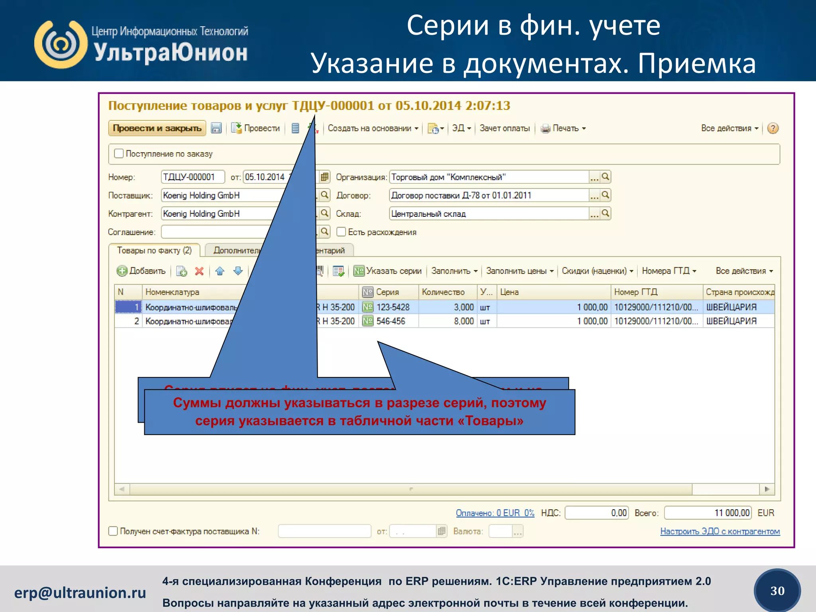
Task: Toggle Получен счет-фактура поставщика checkbox
Action: point(113,531)
